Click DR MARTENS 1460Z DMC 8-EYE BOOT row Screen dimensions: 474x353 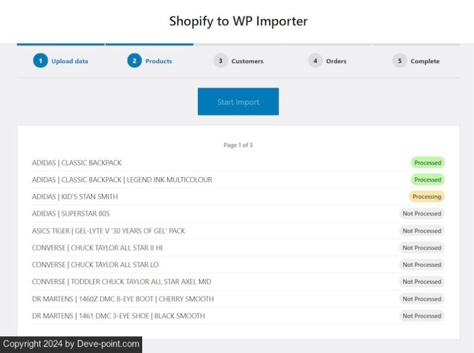pos(123,299)
